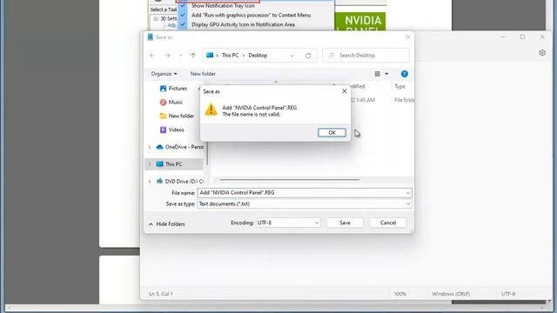Refresh the Desktop folder view
557x313 pixels.
308,56
